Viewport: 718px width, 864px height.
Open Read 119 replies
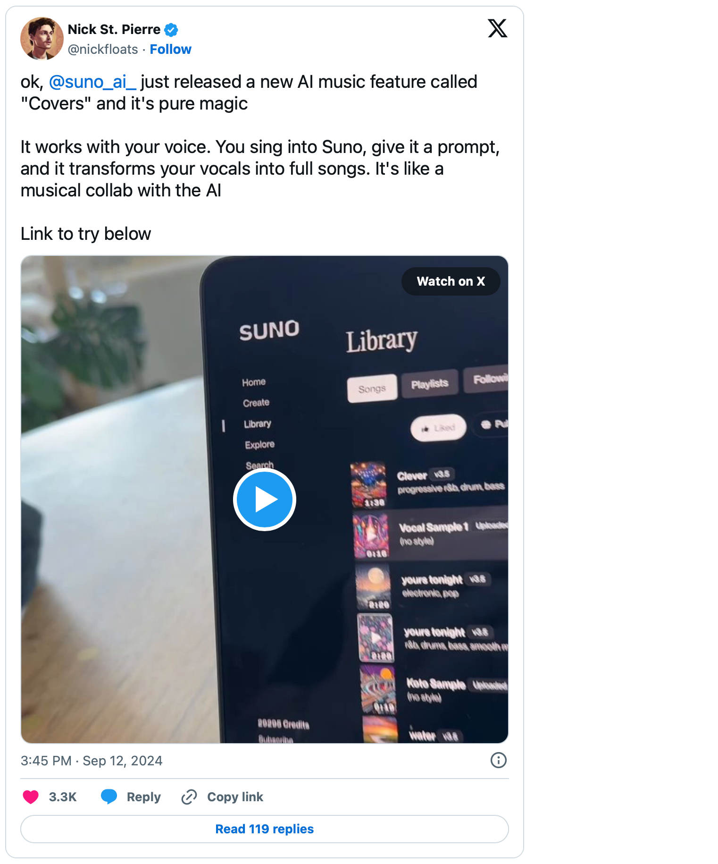(x=265, y=829)
